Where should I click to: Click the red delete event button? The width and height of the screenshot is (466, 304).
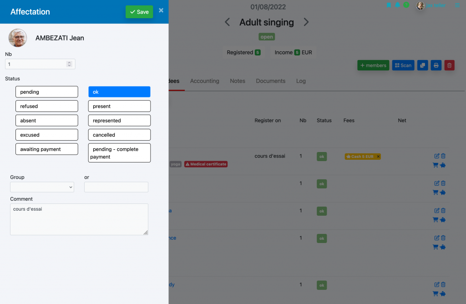[449, 66]
